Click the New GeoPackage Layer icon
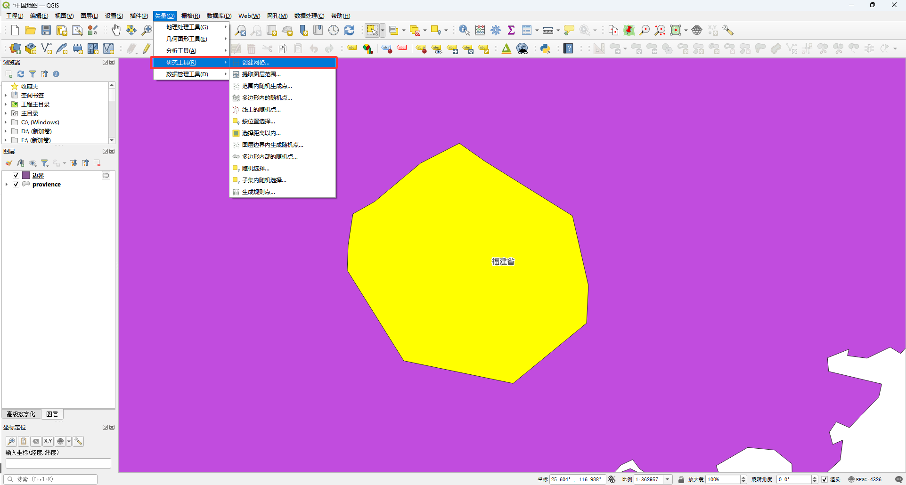The height and width of the screenshot is (485, 906). tap(31, 48)
